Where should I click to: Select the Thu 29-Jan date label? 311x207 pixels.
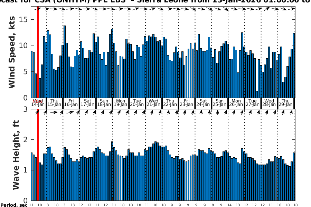tap(286, 102)
